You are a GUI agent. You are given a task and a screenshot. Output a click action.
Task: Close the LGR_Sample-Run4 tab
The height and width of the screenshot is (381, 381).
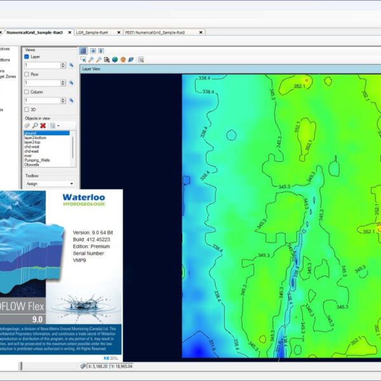tap(119, 32)
